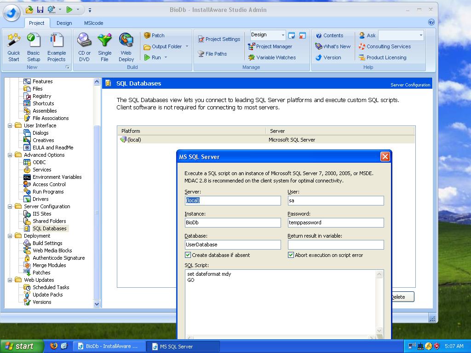Build a Single File release
Viewport: 471px width, 353px height.
(104, 47)
